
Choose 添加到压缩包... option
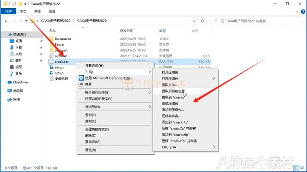point(185,110)
